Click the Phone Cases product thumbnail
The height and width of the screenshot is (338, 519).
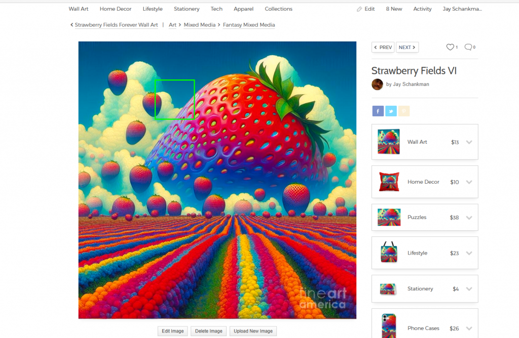coord(388,325)
